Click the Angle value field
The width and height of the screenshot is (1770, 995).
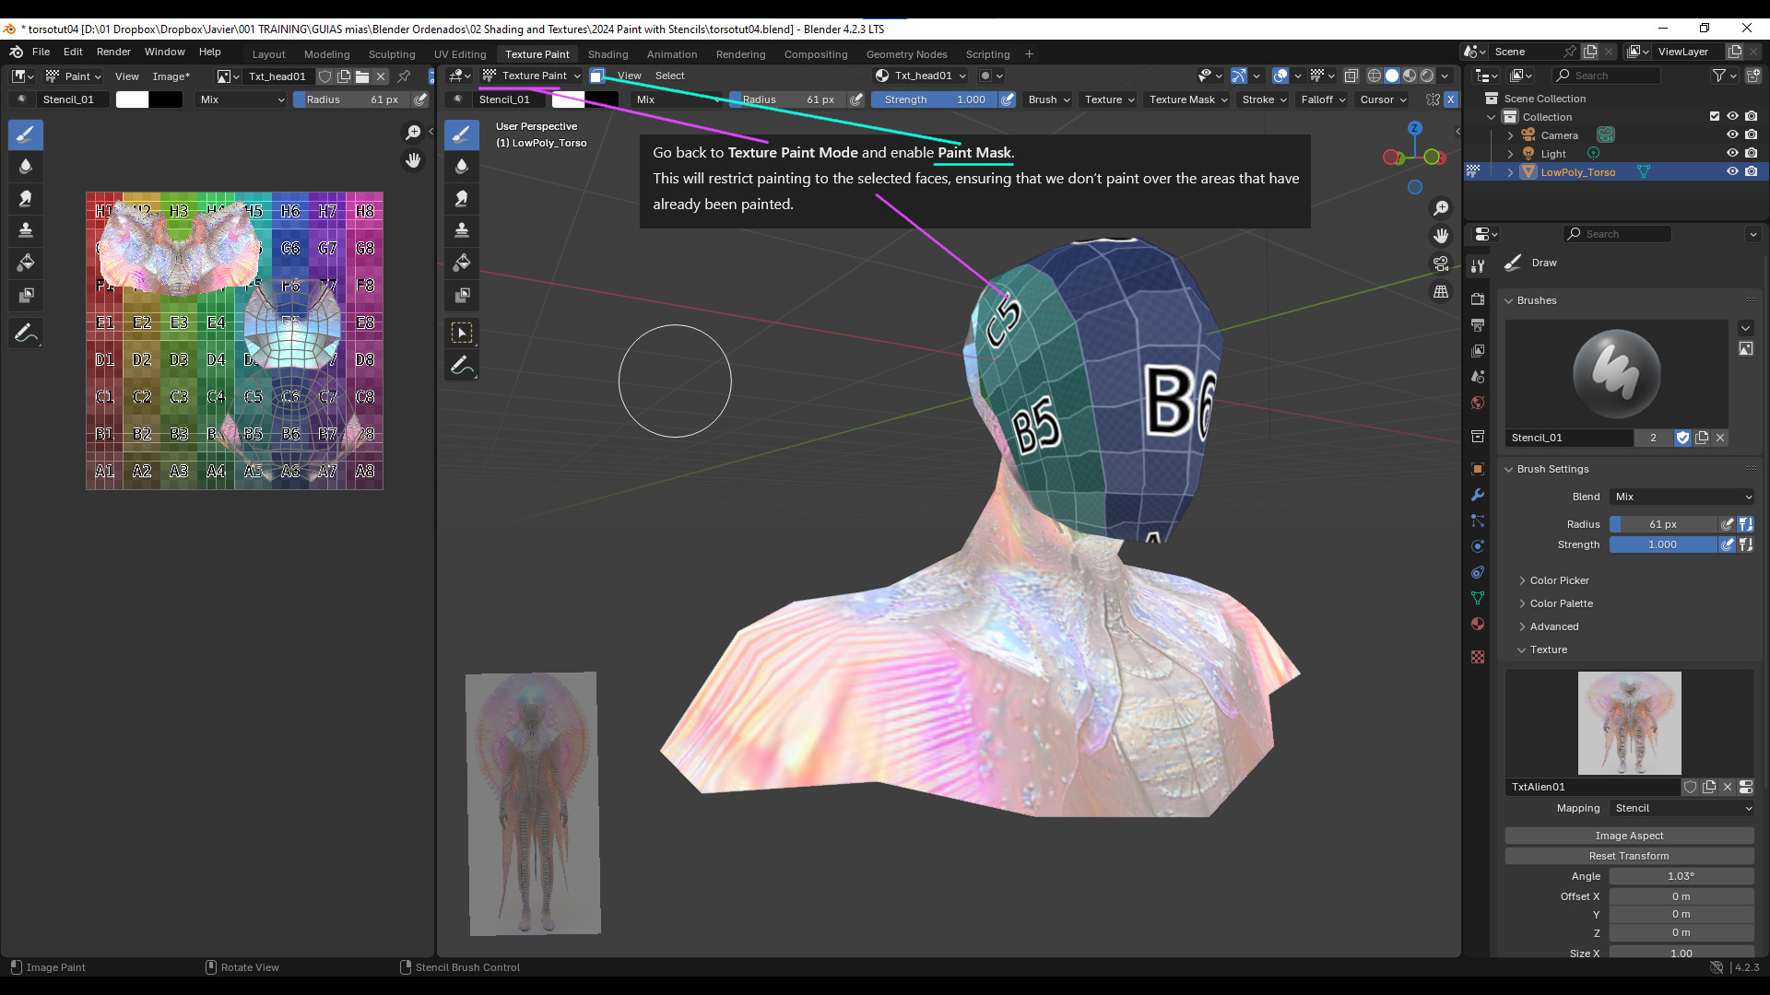(x=1681, y=876)
